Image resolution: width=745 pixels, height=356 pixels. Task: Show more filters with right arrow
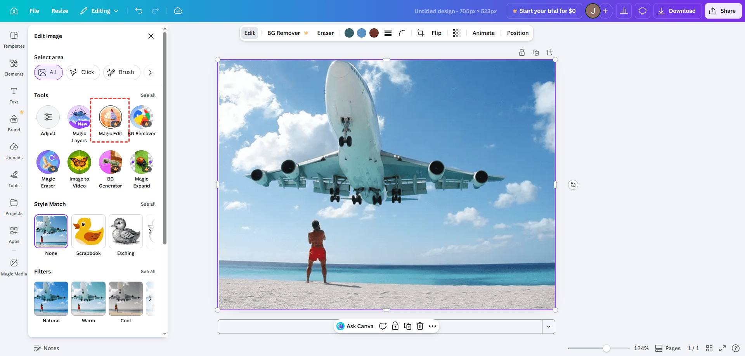pyautogui.click(x=150, y=298)
